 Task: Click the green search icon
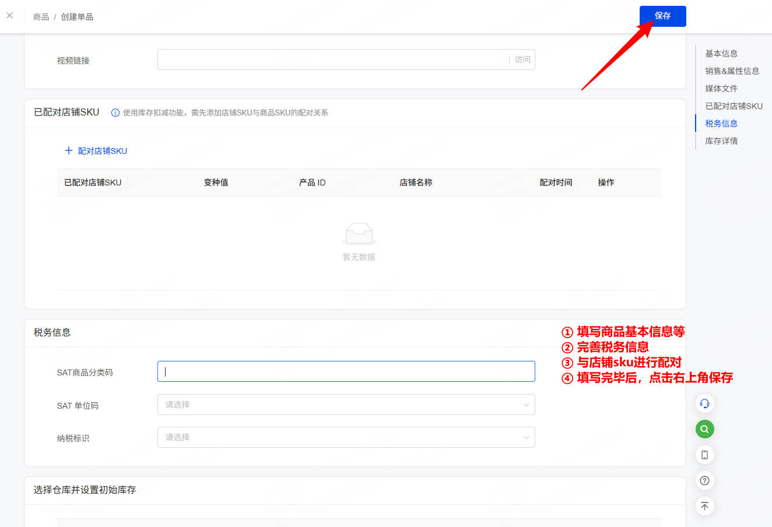coord(704,428)
